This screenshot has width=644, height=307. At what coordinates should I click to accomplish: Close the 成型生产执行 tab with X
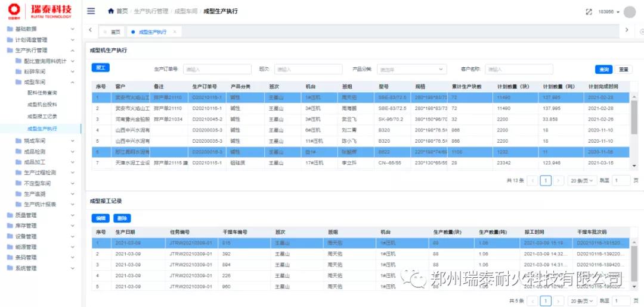[x=174, y=32]
